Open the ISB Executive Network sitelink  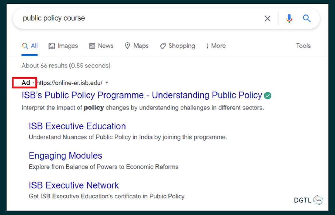(x=74, y=185)
